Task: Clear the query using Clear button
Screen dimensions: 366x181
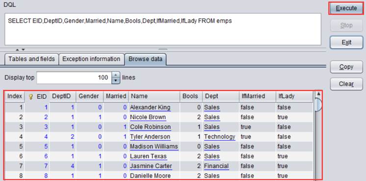Action: 346,84
